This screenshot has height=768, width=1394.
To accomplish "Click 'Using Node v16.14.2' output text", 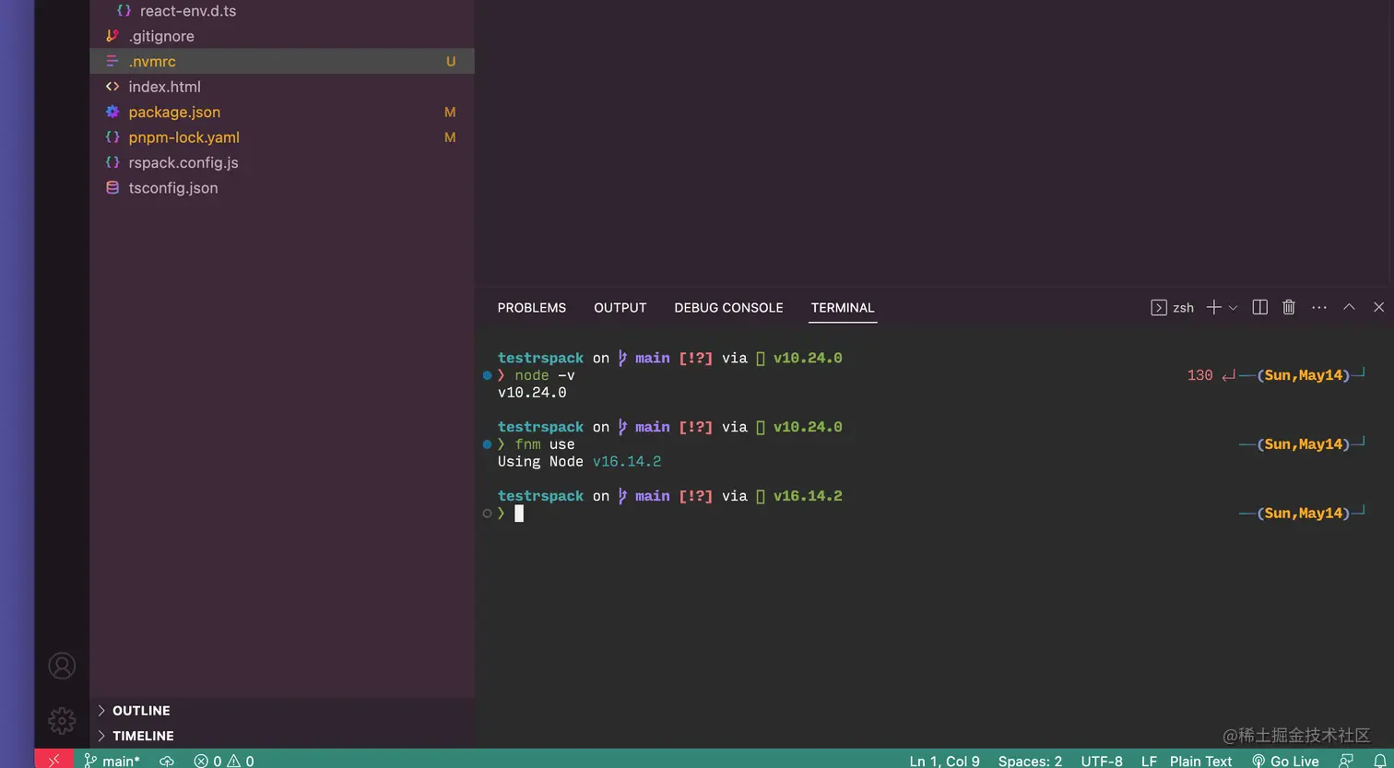I will [579, 461].
